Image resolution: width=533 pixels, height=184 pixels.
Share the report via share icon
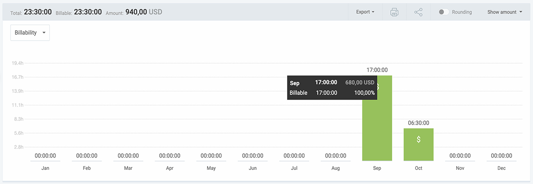tap(418, 12)
